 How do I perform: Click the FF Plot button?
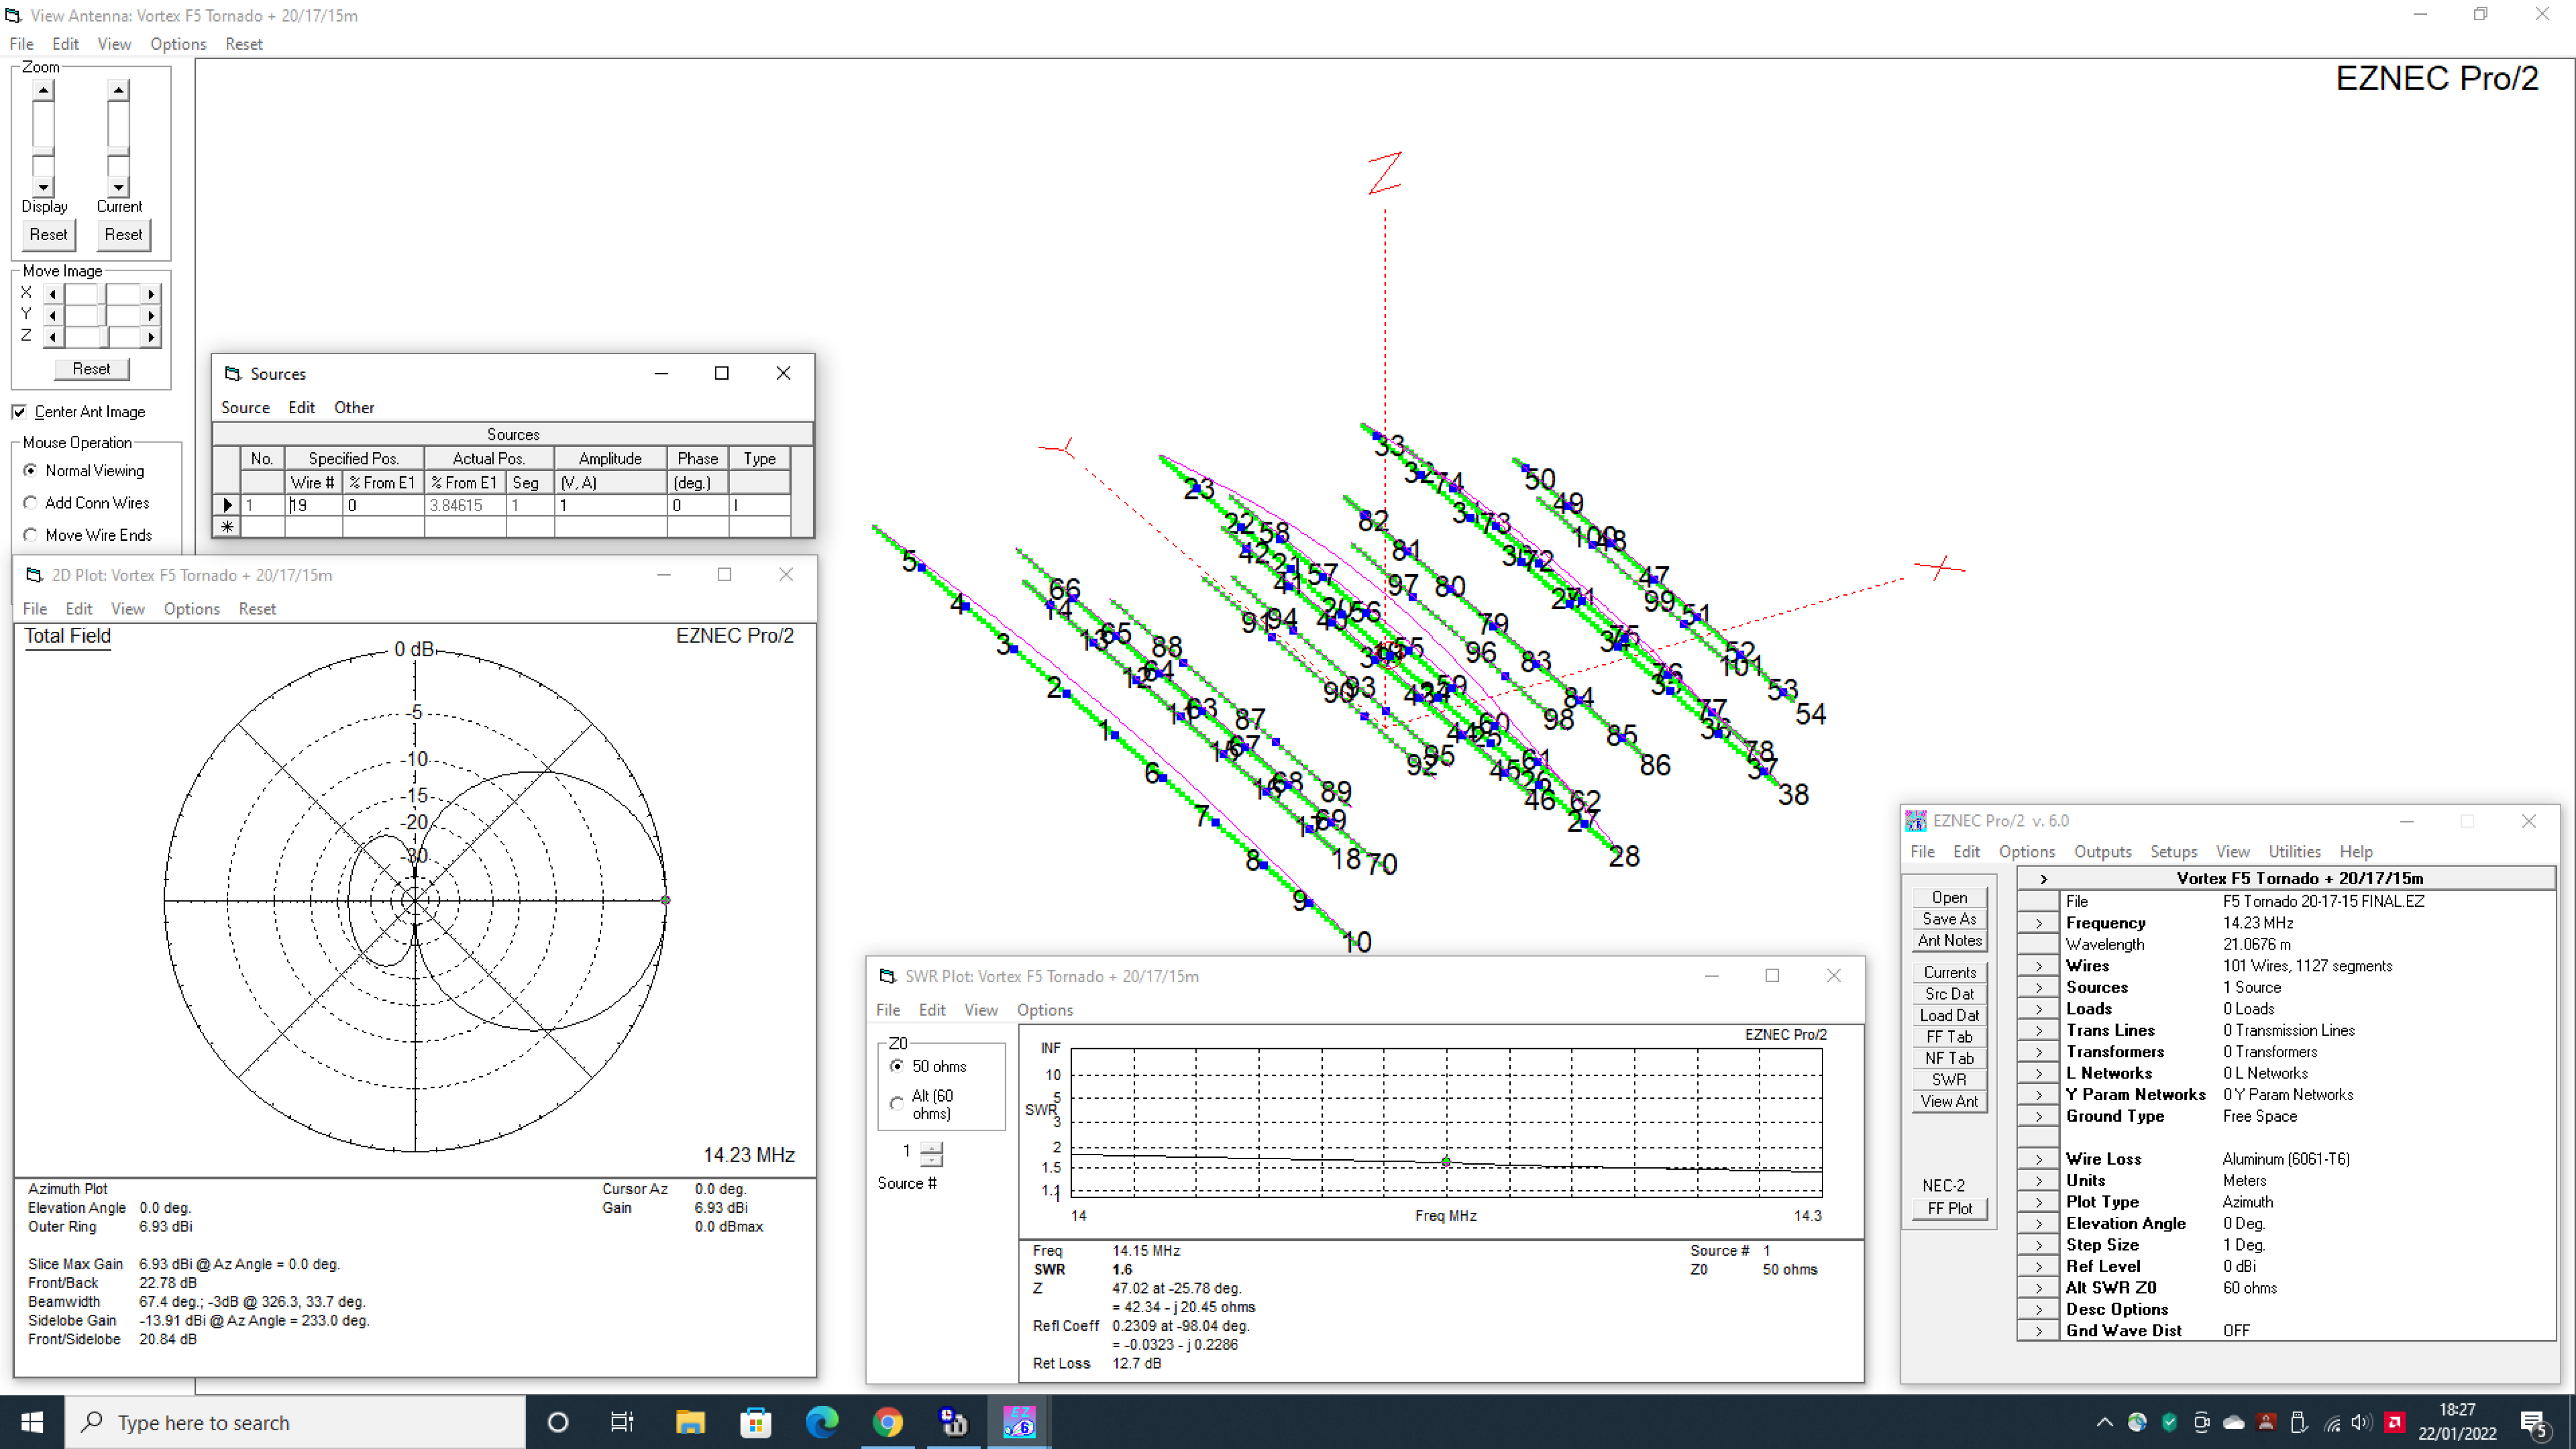[x=1949, y=1208]
